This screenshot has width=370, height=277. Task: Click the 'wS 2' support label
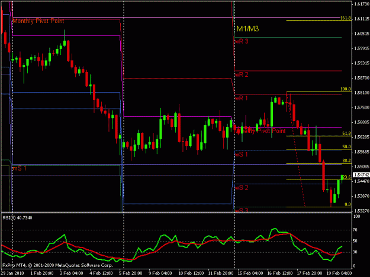pos(242,188)
